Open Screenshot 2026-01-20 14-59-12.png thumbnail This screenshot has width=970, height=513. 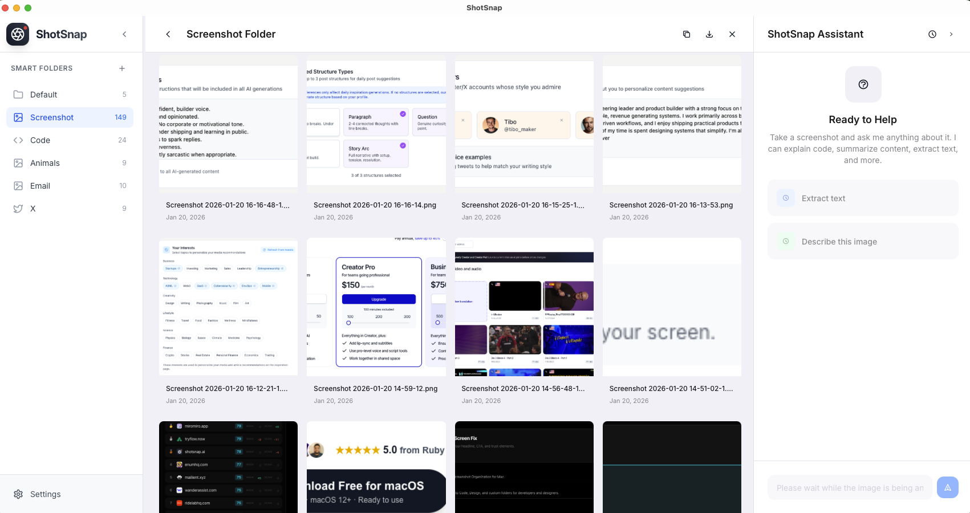(x=376, y=307)
